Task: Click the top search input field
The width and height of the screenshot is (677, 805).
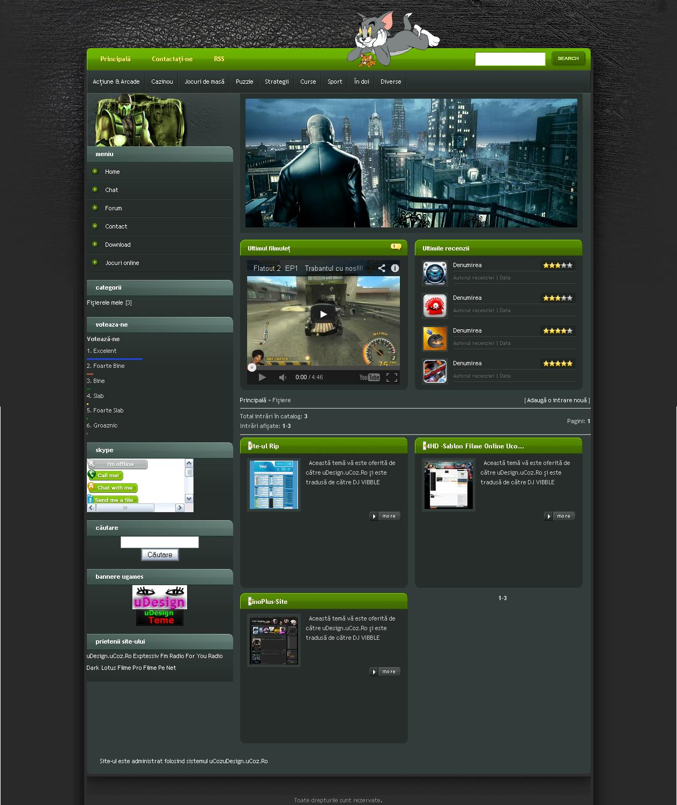Action: [510, 58]
